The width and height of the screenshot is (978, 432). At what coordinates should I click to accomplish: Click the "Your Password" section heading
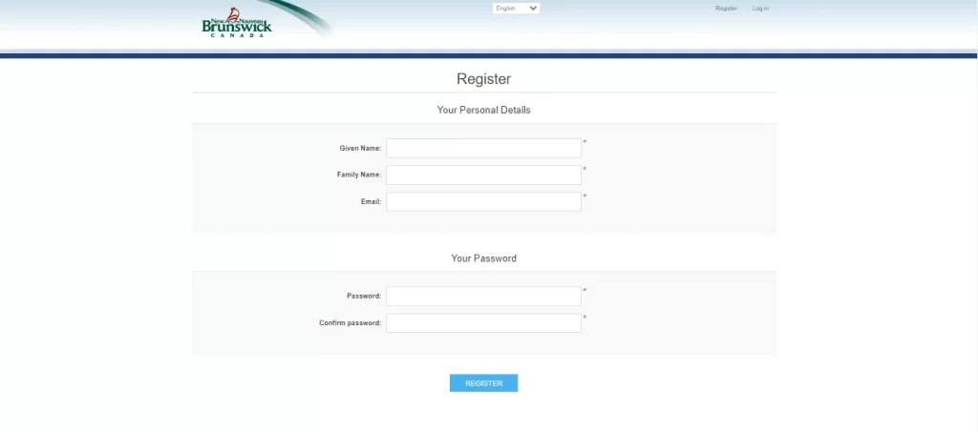[x=483, y=258]
